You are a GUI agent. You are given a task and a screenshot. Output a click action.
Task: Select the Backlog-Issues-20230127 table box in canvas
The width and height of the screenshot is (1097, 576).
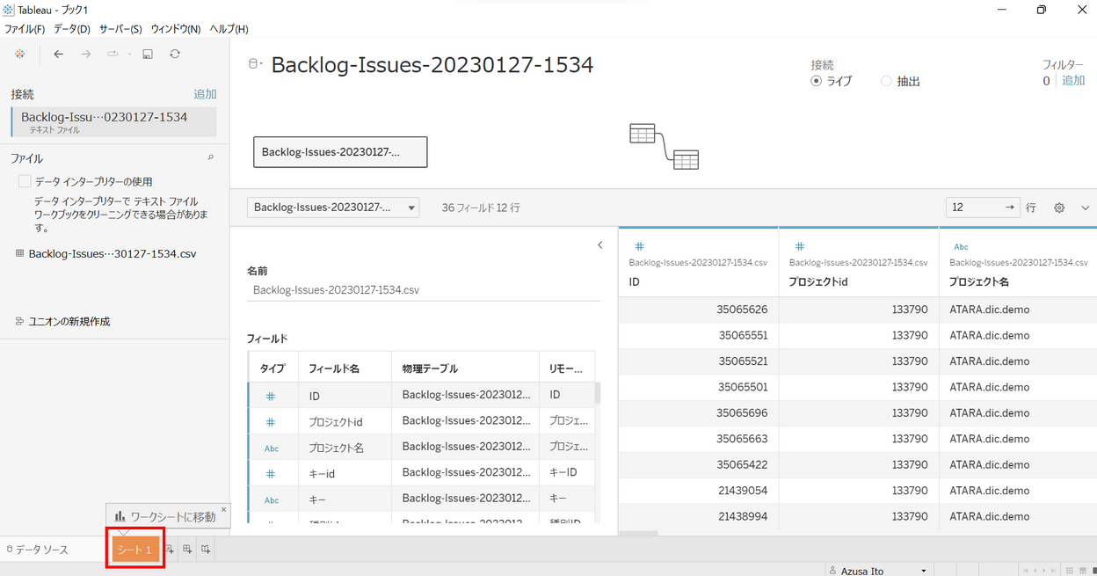point(340,152)
